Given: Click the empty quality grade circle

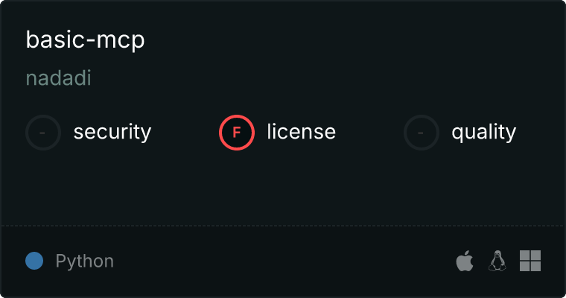Looking at the screenshot, I should coord(422,133).
